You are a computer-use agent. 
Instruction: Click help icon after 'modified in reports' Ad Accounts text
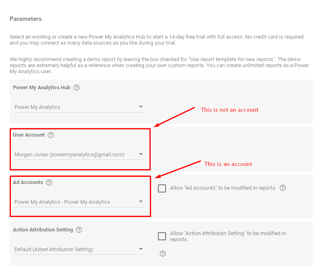(283, 188)
